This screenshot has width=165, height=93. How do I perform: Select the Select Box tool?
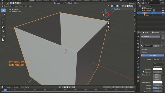[x=3, y=11]
